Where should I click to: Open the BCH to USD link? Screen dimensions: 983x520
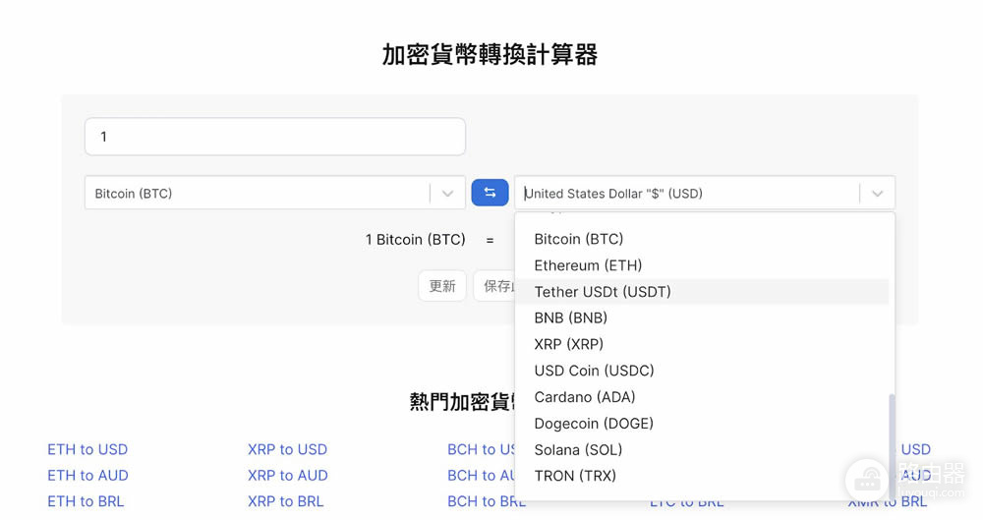[x=481, y=449]
